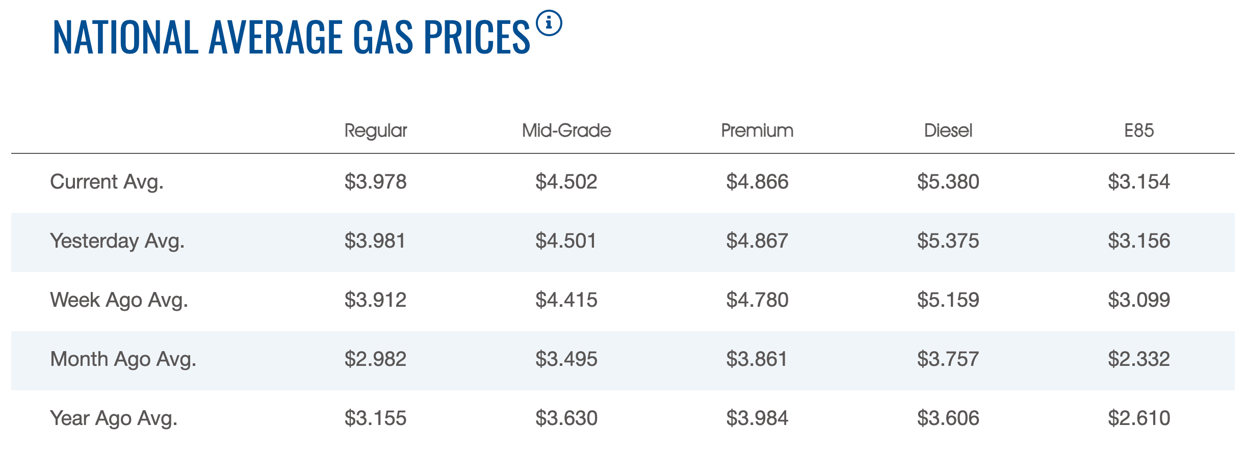The height and width of the screenshot is (452, 1245).
Task: Click current Regular price $3.978
Action: (376, 182)
